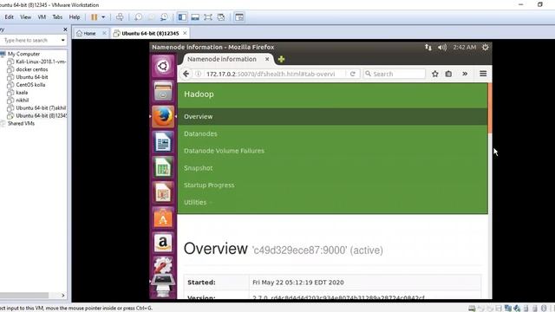Bookmark this page with the star icon
Image resolution: width=555 pixels, height=312 pixels.
tap(435, 74)
